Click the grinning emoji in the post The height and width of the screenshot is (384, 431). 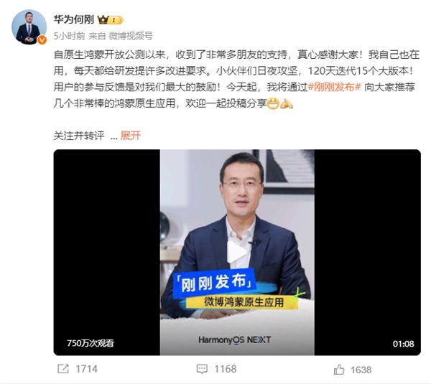pyautogui.click(x=273, y=103)
